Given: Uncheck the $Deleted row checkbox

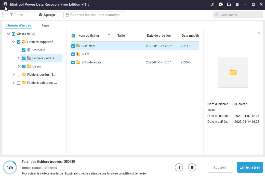Looking at the screenshot, I should coord(73,46).
